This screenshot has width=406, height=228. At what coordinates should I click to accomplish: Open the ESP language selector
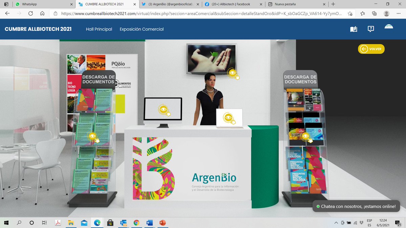click(x=369, y=223)
